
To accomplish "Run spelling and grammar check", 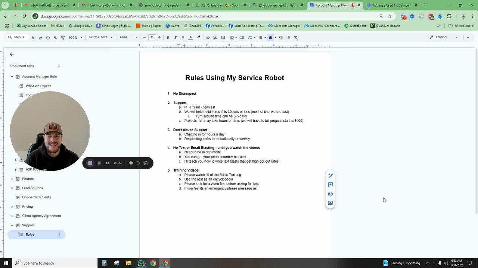I will 55,38.
